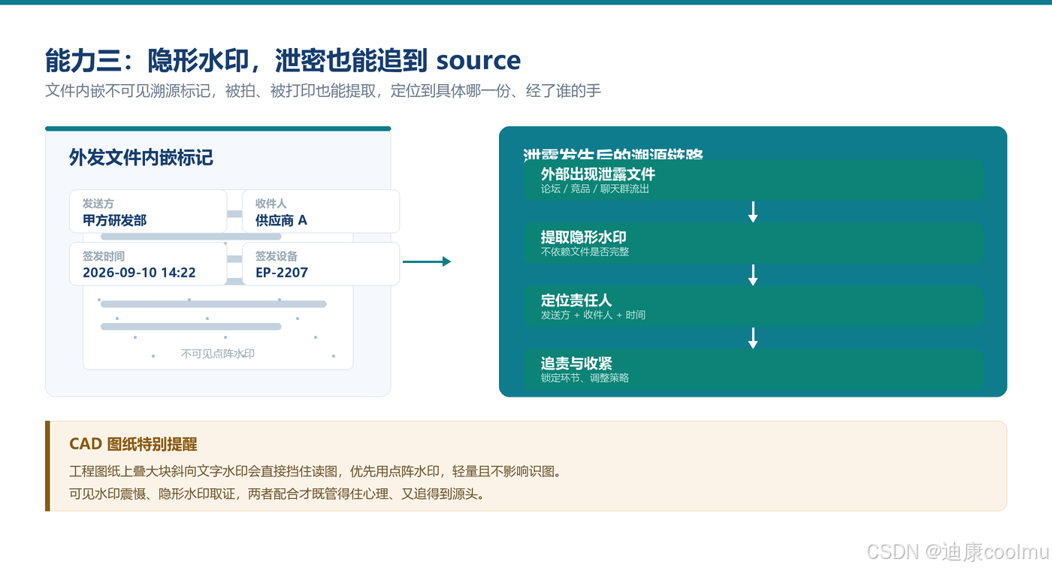The image size is (1052, 571).
Task: Click the CAD 图纸特别提醒 heading
Action: (133, 444)
